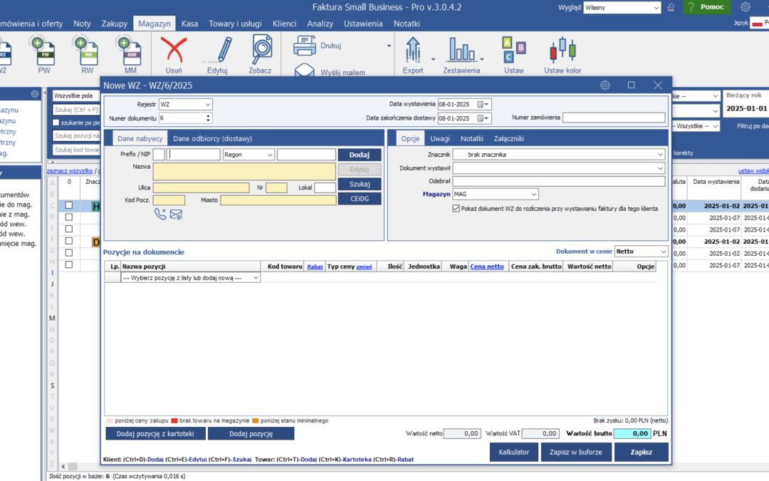Open the Towary i usługi menu

click(236, 24)
